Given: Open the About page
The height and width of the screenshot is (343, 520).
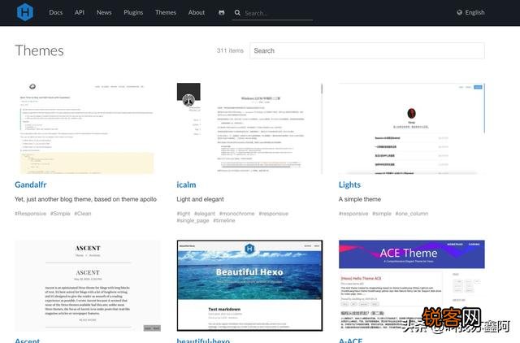Looking at the screenshot, I should tap(197, 13).
